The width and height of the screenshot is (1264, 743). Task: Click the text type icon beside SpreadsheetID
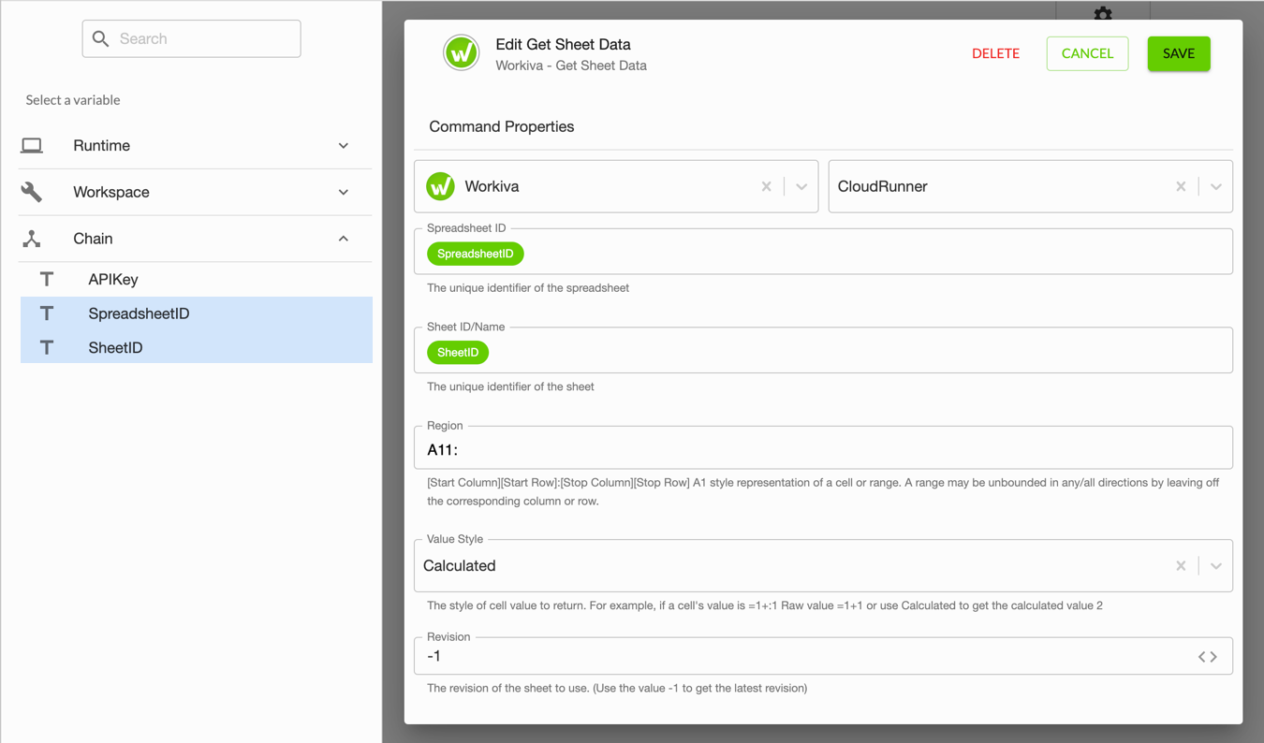[x=47, y=313]
